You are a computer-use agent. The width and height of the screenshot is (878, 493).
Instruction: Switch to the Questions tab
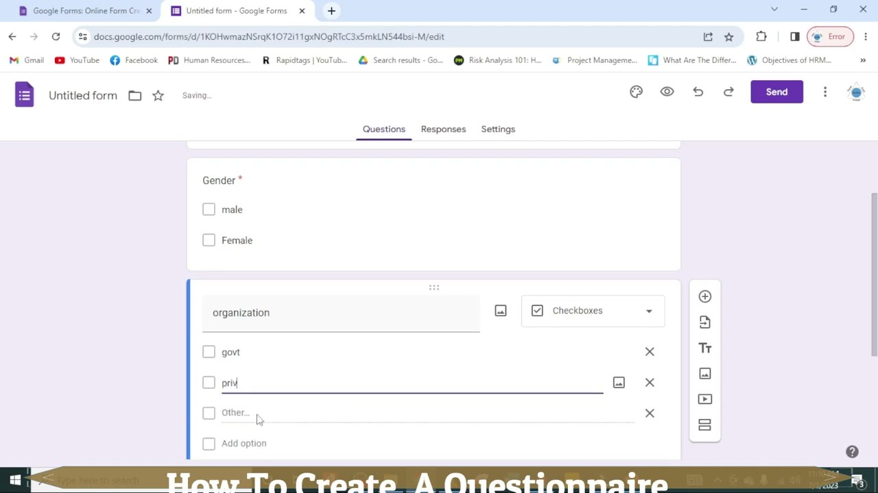pos(383,129)
